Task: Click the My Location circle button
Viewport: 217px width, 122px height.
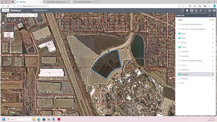Action: (x=3, y=27)
